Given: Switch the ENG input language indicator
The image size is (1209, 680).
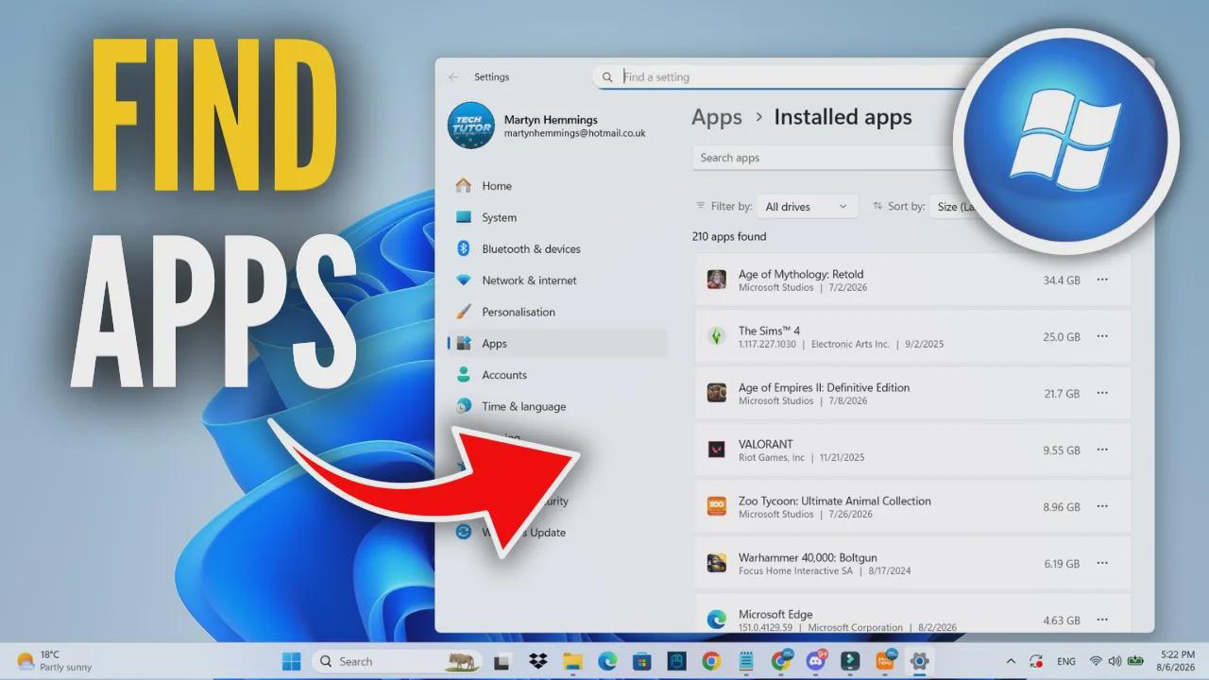Looking at the screenshot, I should tap(1066, 662).
